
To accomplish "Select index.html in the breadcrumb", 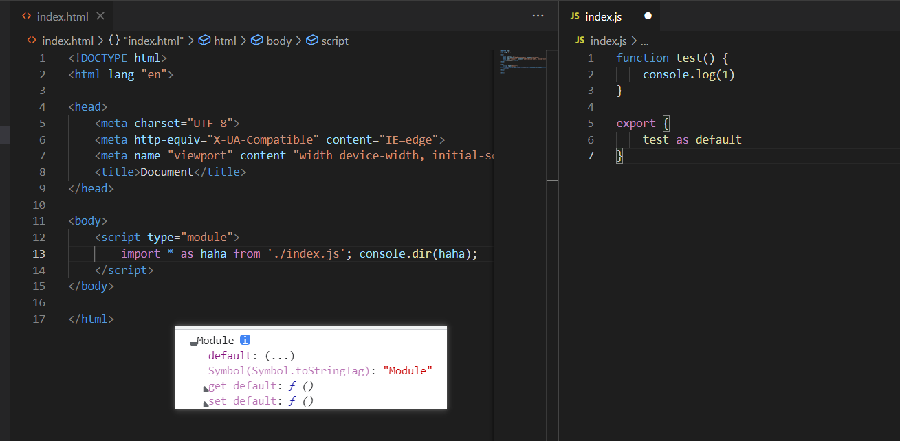I will tap(67, 41).
